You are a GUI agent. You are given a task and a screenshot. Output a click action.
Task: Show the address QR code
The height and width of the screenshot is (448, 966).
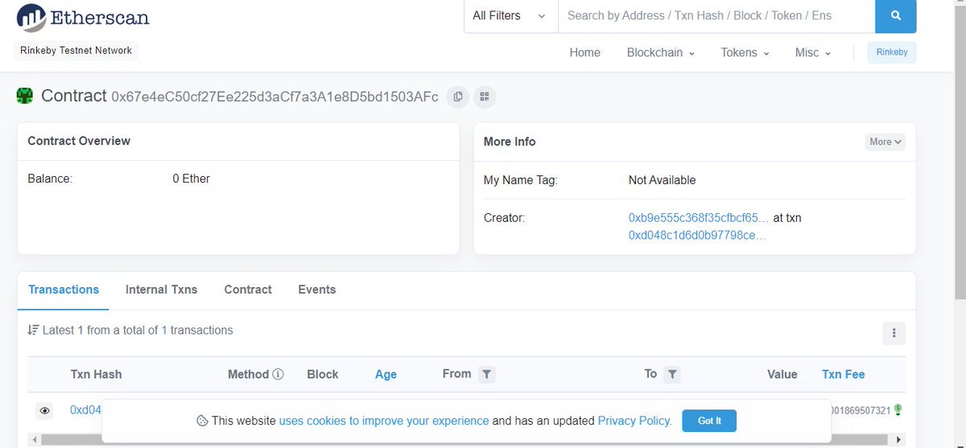click(485, 97)
